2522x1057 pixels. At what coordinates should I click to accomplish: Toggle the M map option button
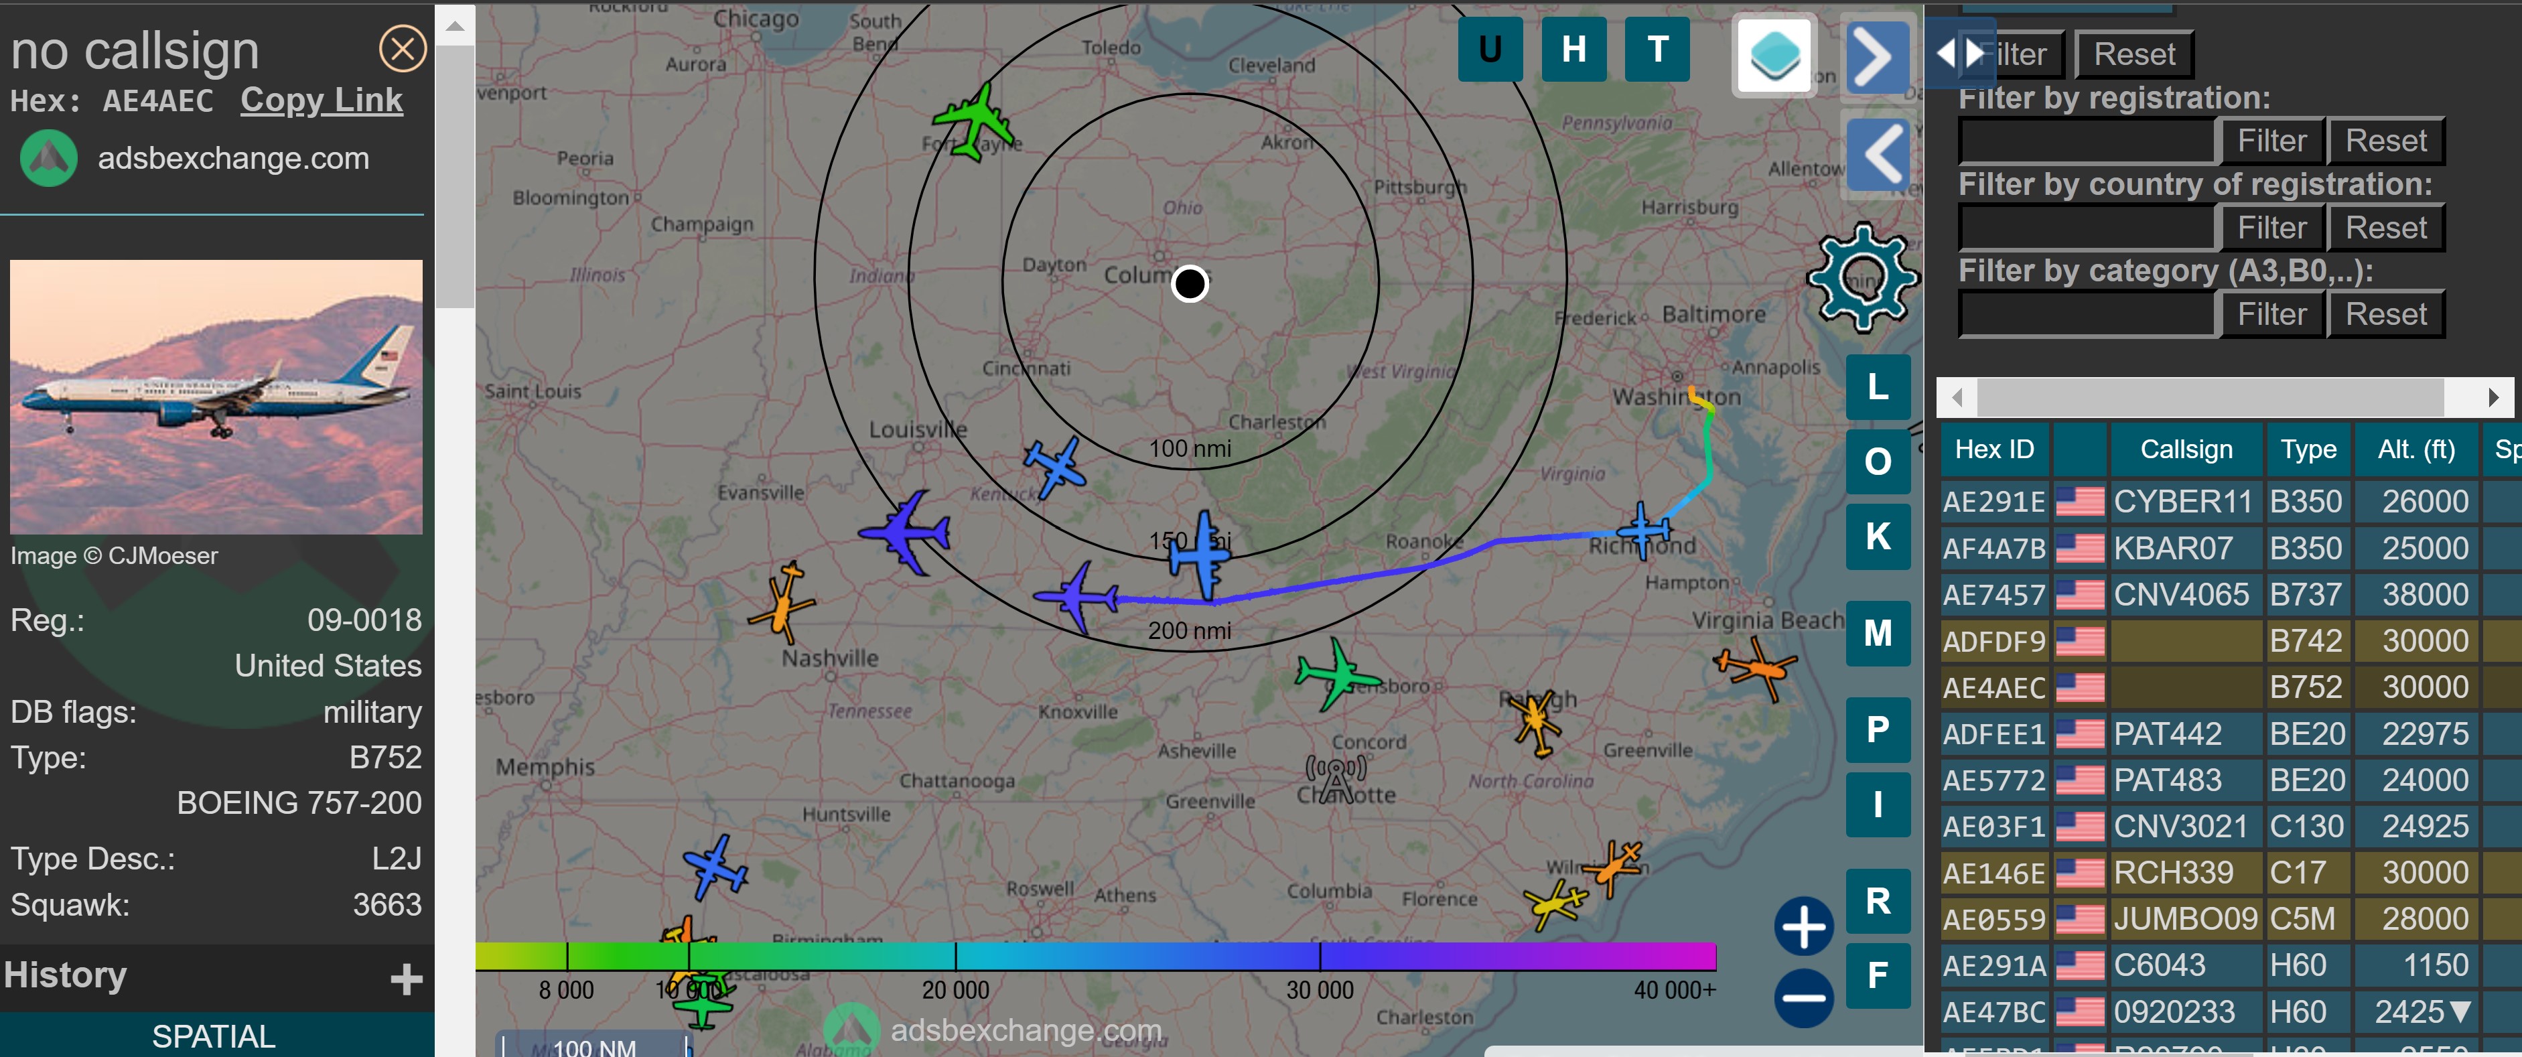pos(1878,633)
